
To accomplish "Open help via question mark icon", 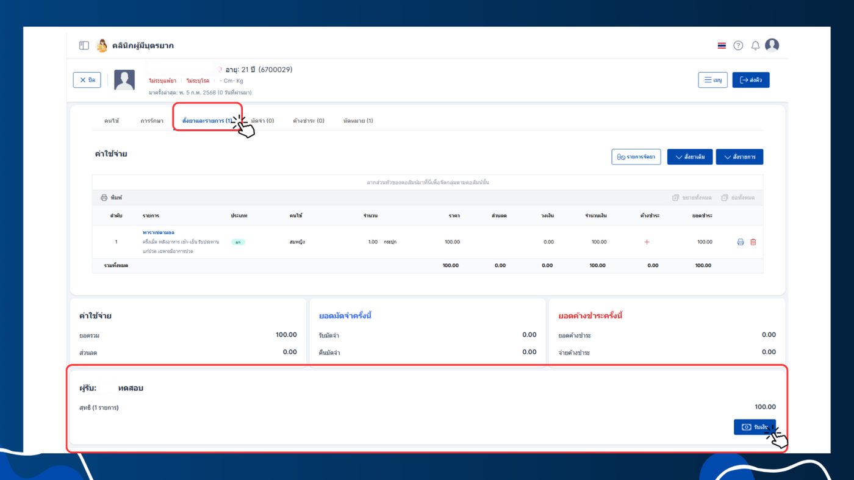I will tap(738, 46).
